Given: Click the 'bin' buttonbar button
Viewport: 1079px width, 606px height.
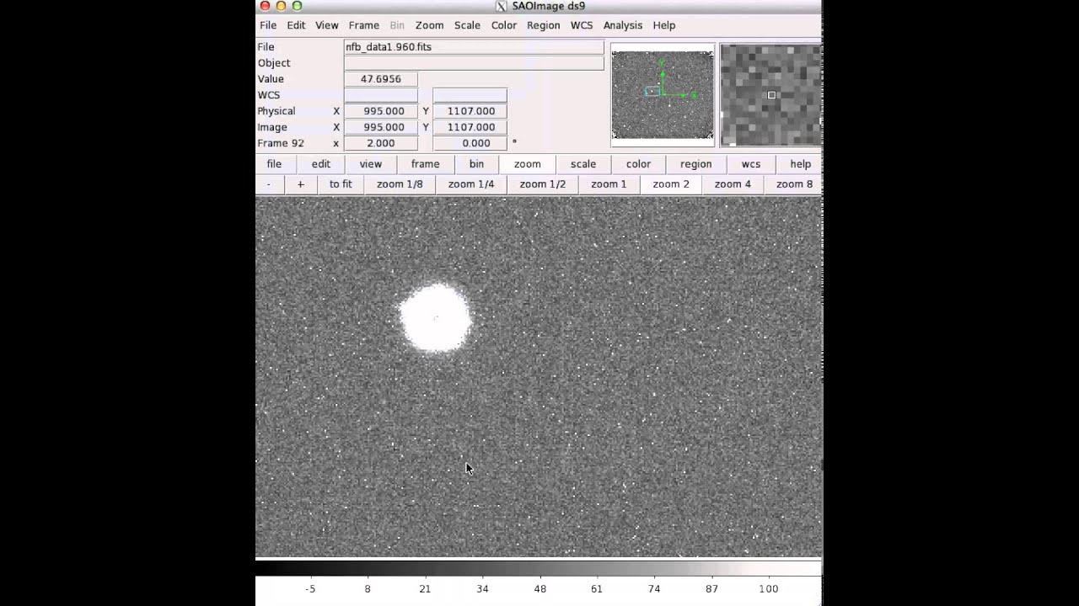Looking at the screenshot, I should click(x=476, y=164).
